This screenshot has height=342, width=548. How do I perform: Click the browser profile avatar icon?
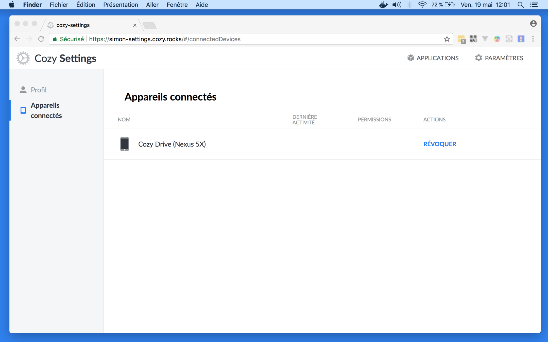click(x=533, y=24)
